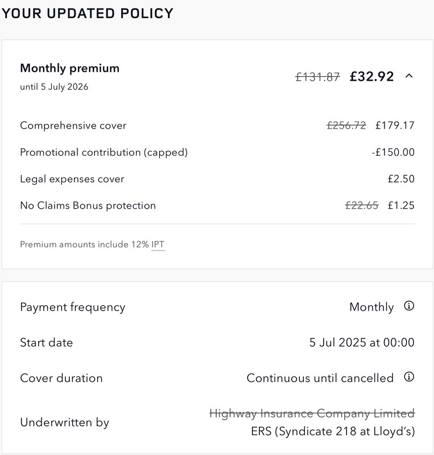Screen dimensions: 434x455
Task: Click struck-through Highway Insurance Company Limited
Action: click(312, 413)
